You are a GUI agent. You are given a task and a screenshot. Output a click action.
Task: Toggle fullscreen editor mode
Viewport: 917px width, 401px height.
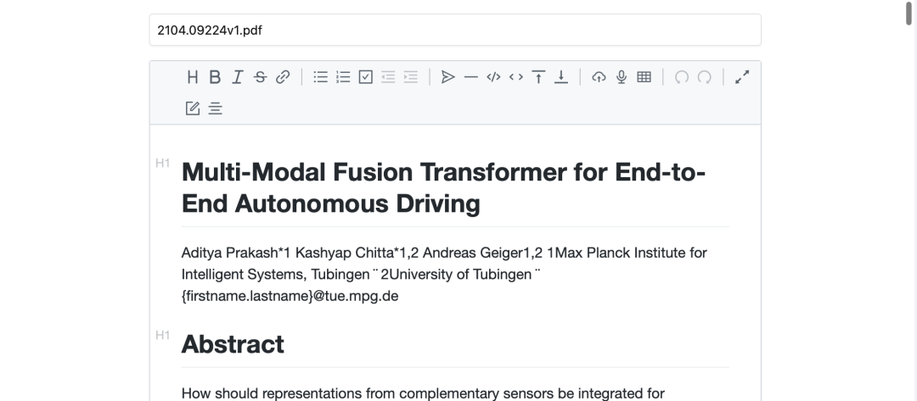[742, 77]
